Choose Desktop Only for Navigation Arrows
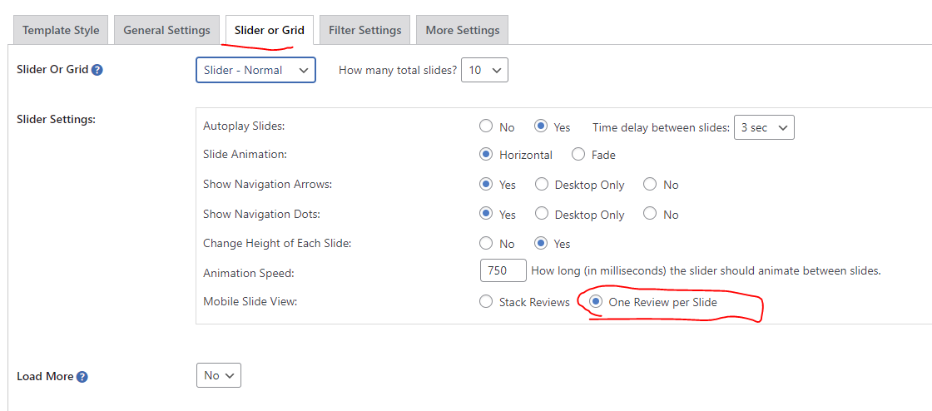Screen dimensions: 932x411 (x=542, y=184)
